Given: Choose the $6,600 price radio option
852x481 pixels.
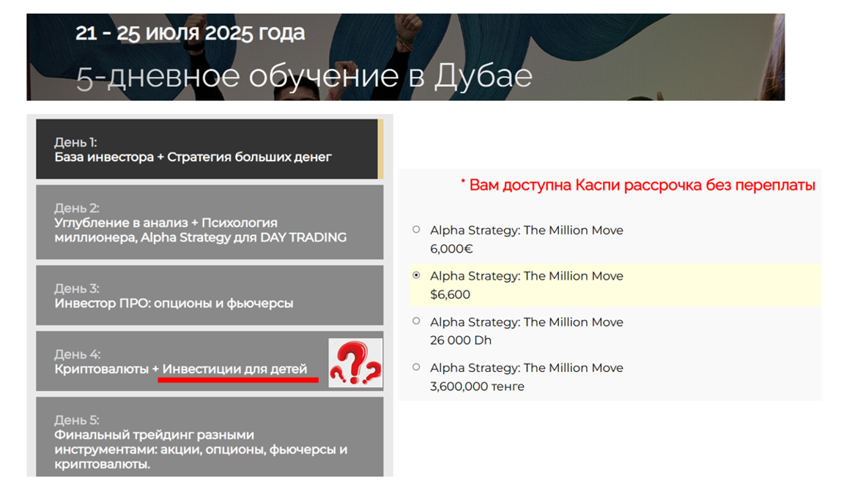Looking at the screenshot, I should (416, 275).
